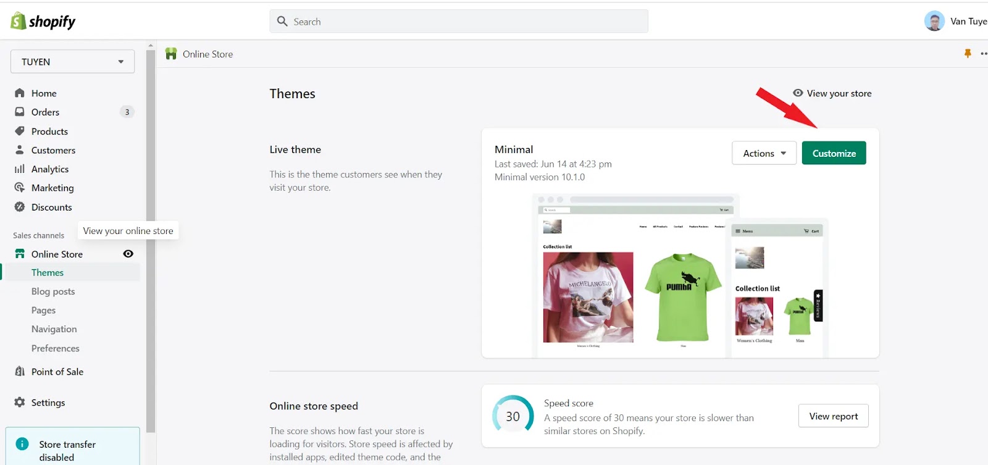Click the 'Sales channels' heading
Screen dimensions: 988x465
(38, 235)
